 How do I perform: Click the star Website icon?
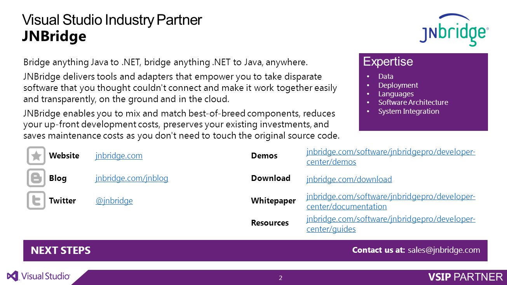tap(36, 156)
